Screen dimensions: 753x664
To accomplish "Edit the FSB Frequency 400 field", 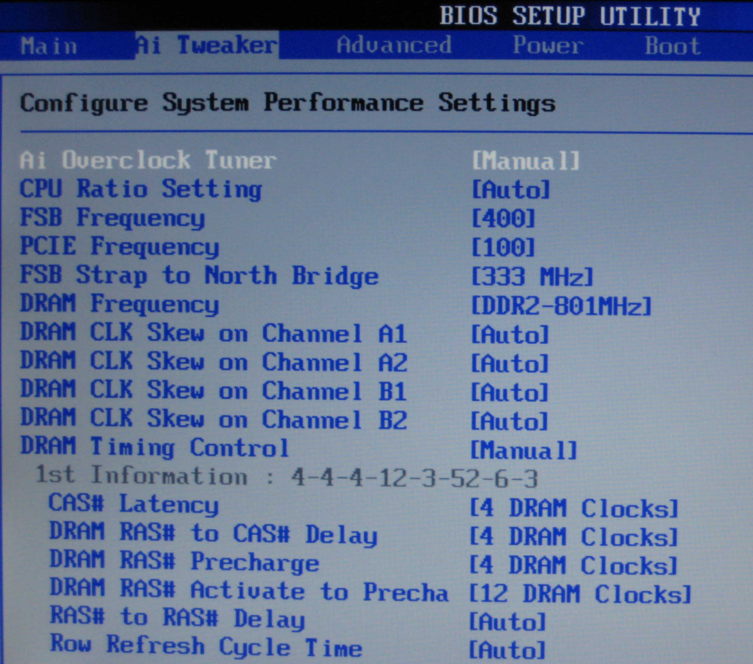I will click(x=503, y=218).
